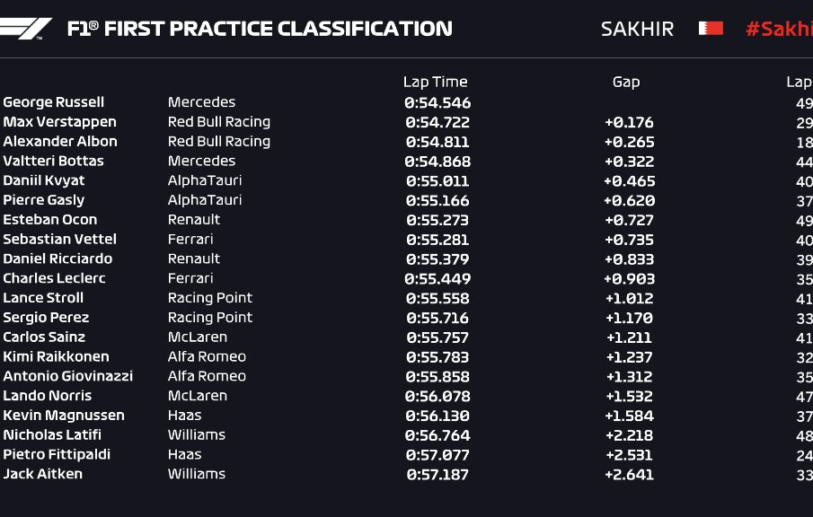Select Jack Aitken's gap of +2.641
The image size is (813, 517).
tap(629, 475)
